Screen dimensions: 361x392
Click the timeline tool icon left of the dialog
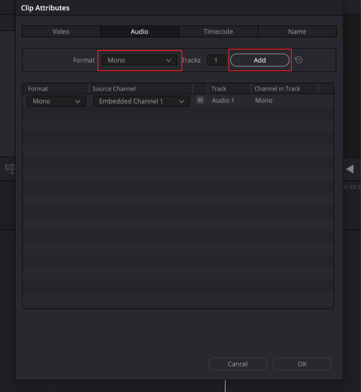pyautogui.click(x=10, y=168)
